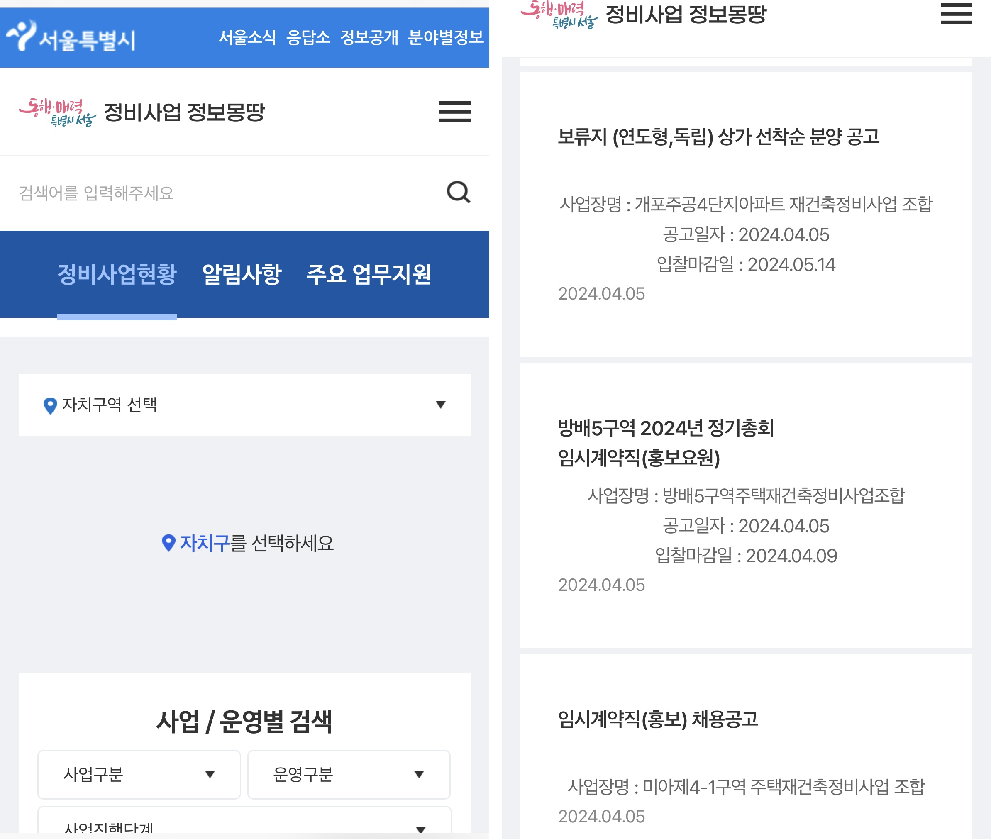Viewport: 991px width, 839px height.
Task: Open the 운영구분 dropdown
Action: (x=348, y=774)
